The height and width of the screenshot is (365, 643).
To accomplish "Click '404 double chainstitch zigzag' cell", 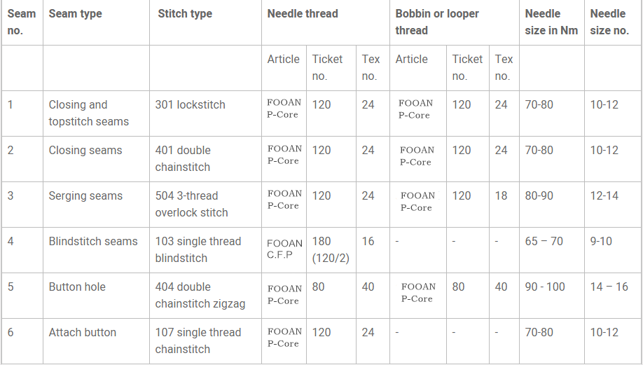I will point(205,296).
